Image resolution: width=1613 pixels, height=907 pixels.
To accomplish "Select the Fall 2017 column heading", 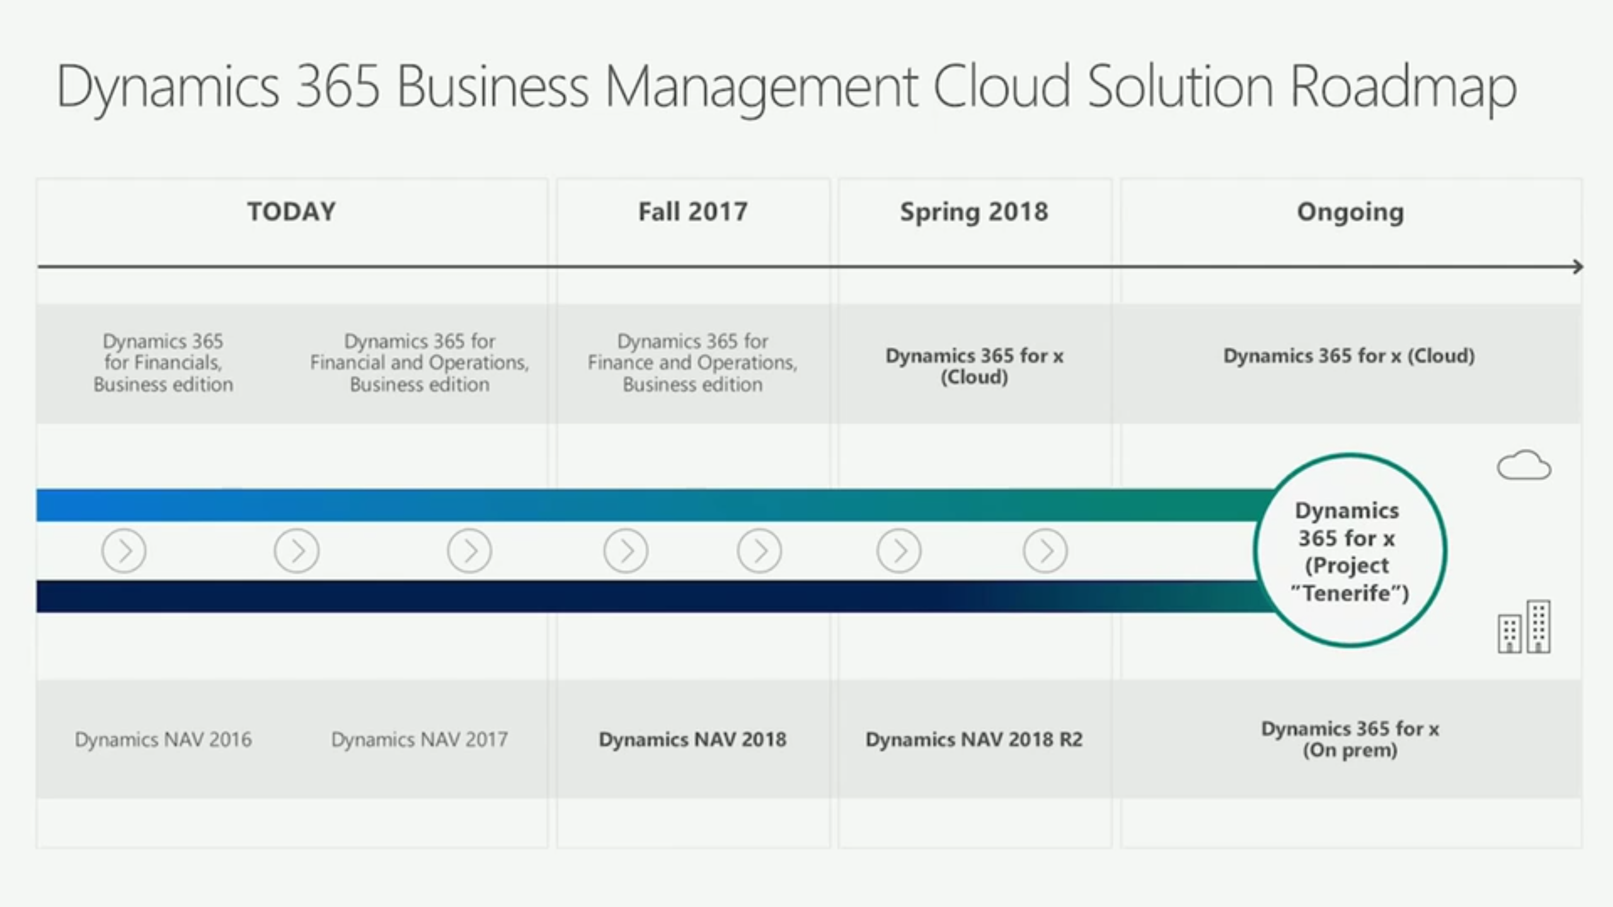I will (x=693, y=212).
